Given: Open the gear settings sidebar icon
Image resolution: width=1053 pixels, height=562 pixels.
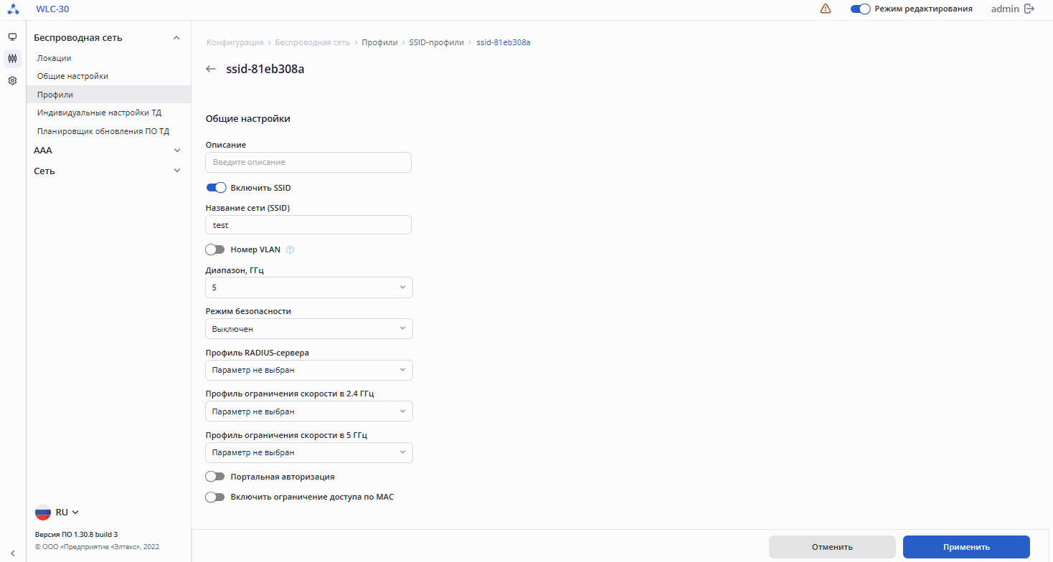Looking at the screenshot, I should click(x=12, y=81).
